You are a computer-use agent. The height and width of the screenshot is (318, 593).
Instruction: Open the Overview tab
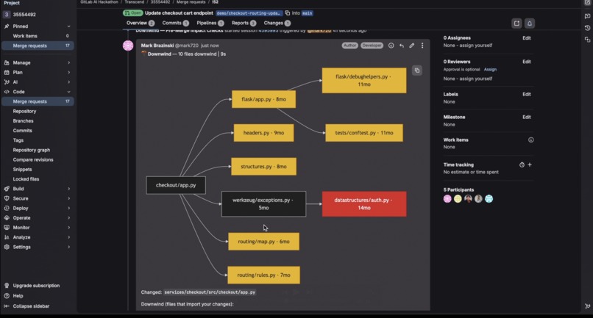(x=141, y=23)
